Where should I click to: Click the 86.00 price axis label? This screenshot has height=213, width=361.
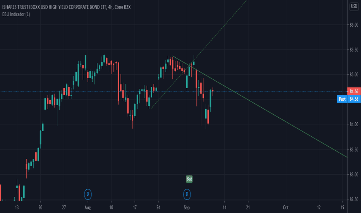coord(354,25)
